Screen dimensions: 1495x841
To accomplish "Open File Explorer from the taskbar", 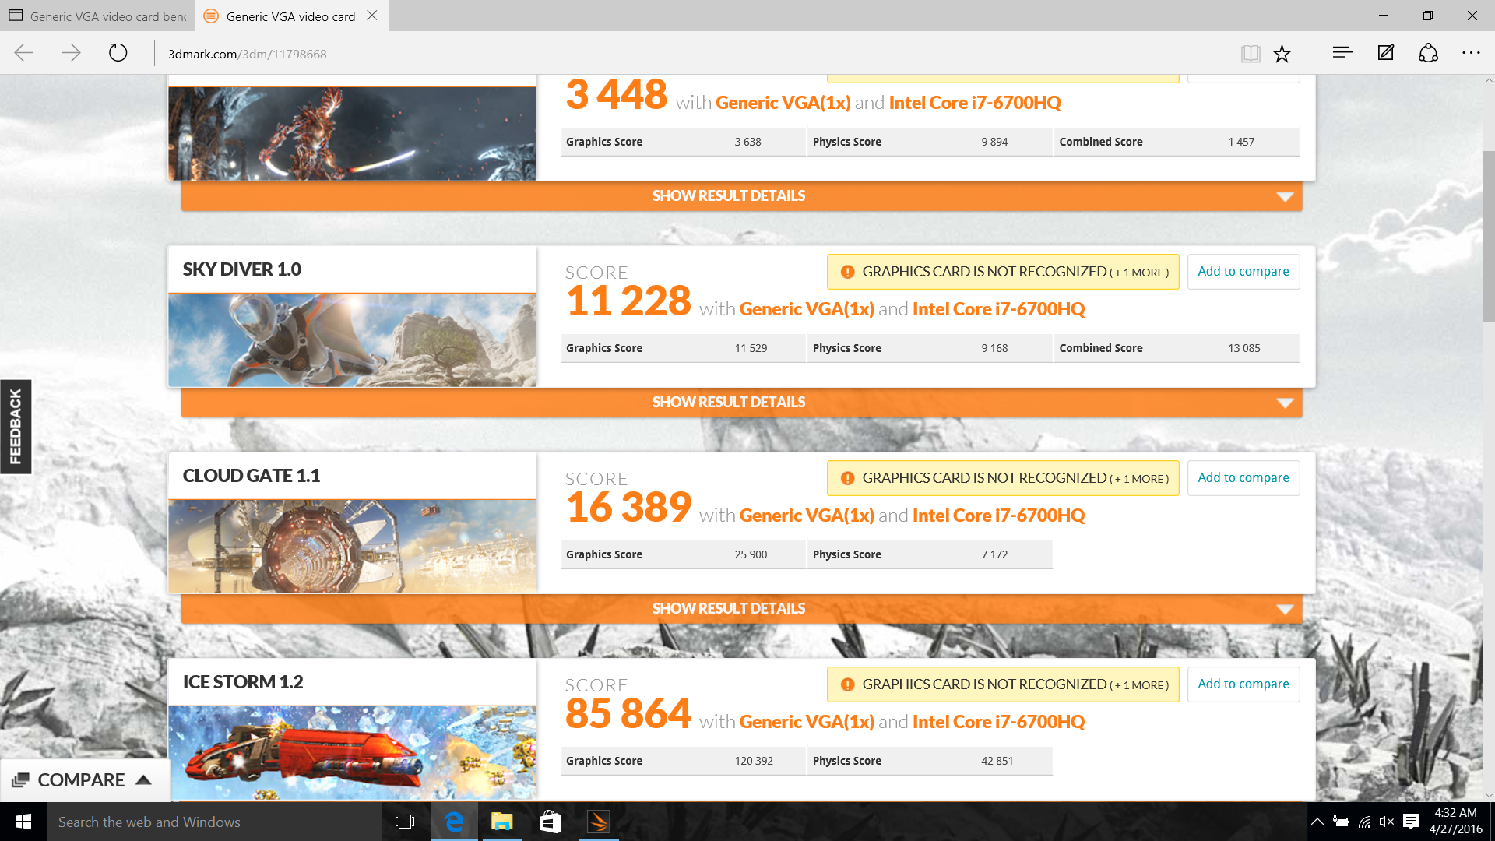I will (x=502, y=822).
